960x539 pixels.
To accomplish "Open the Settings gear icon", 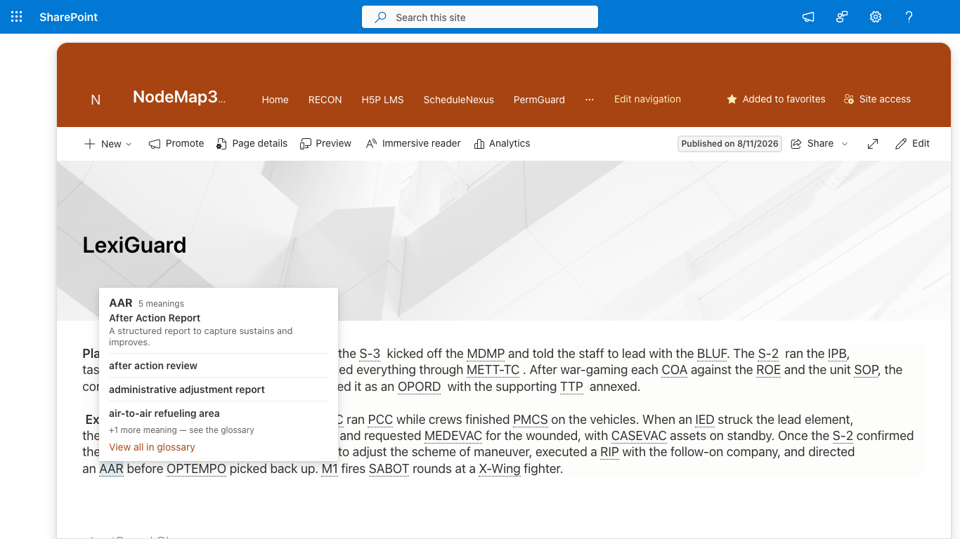I will pos(876,17).
